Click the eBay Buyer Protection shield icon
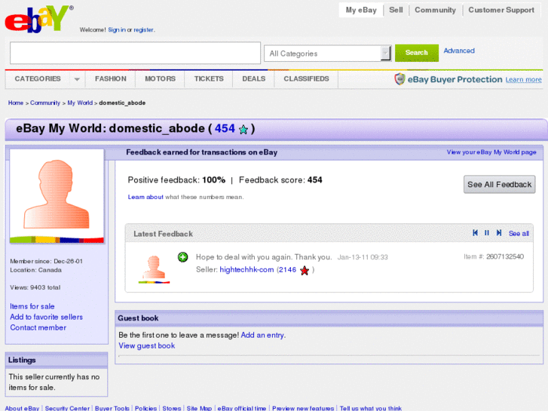 point(400,79)
